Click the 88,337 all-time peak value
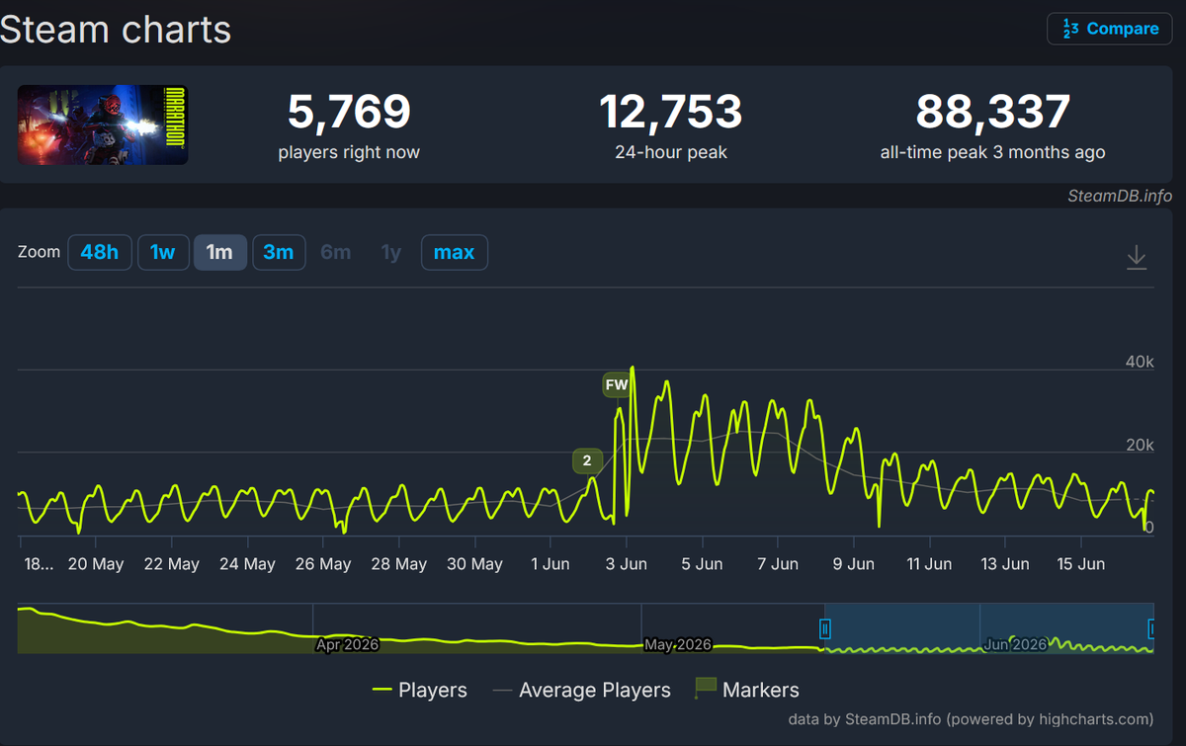Image resolution: width=1186 pixels, height=746 pixels. (x=993, y=111)
